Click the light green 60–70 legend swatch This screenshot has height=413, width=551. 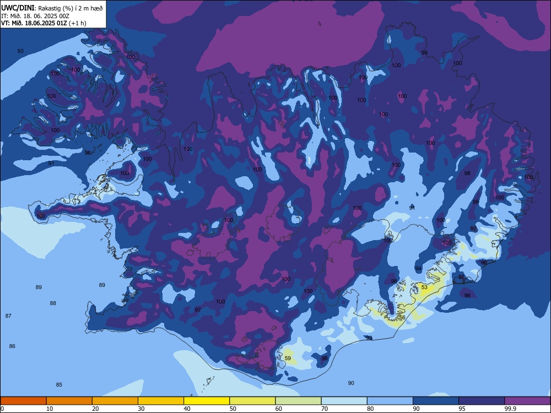[x=298, y=401]
